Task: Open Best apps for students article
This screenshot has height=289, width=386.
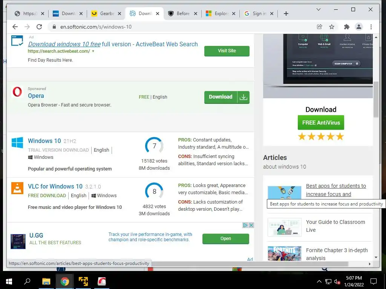Action: pos(336,190)
